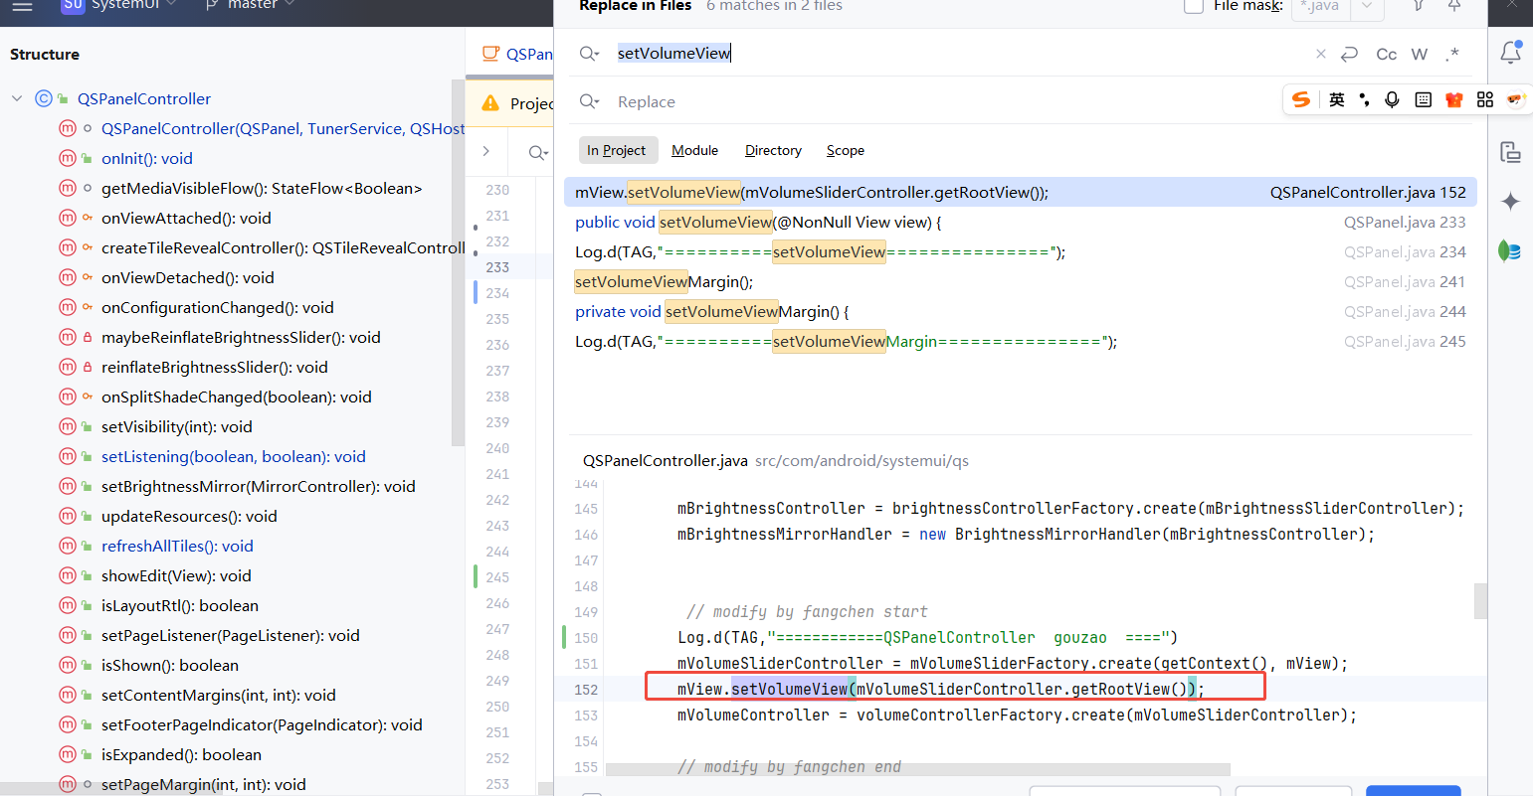Viewport: 1533px width, 796px height.
Task: Open the Device Manager tool window icon
Action: pyautogui.click(x=1510, y=152)
